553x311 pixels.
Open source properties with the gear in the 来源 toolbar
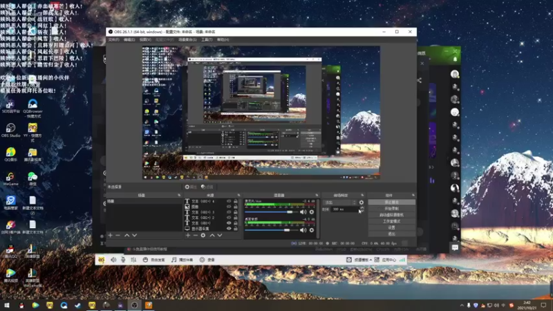tap(203, 235)
